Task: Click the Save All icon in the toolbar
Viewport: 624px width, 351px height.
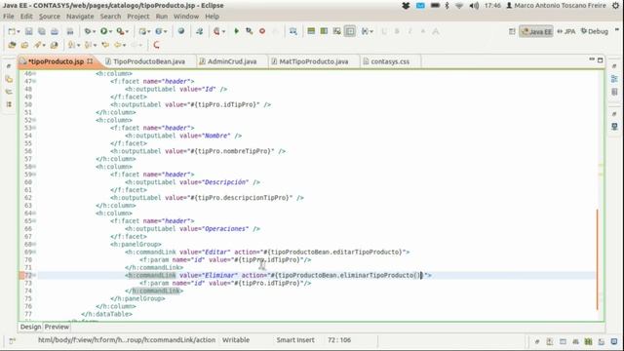Action: pos(41,31)
